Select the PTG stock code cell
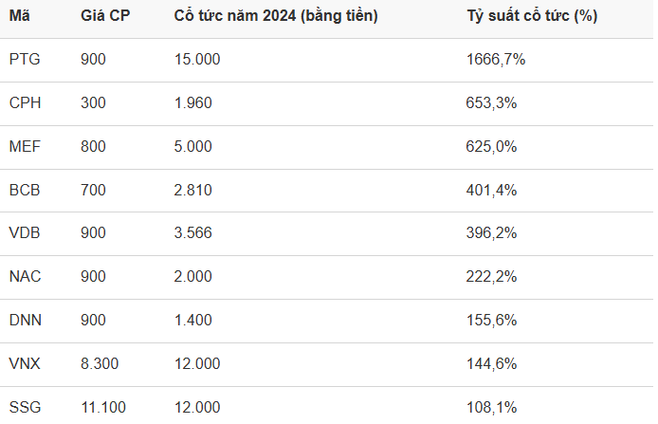Viewport: 658px width, 424px height. click(25, 59)
